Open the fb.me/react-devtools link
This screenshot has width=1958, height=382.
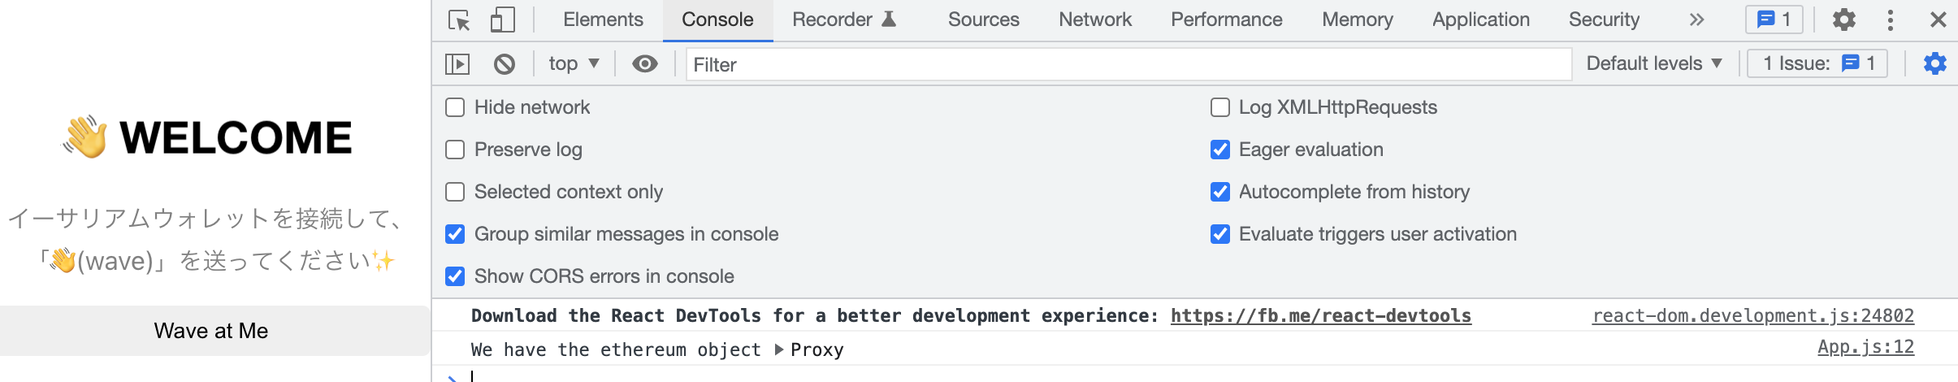click(1320, 315)
